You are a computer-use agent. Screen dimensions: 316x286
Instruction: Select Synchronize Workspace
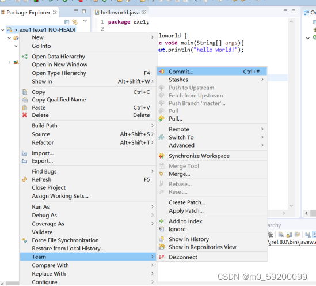tap(212, 156)
